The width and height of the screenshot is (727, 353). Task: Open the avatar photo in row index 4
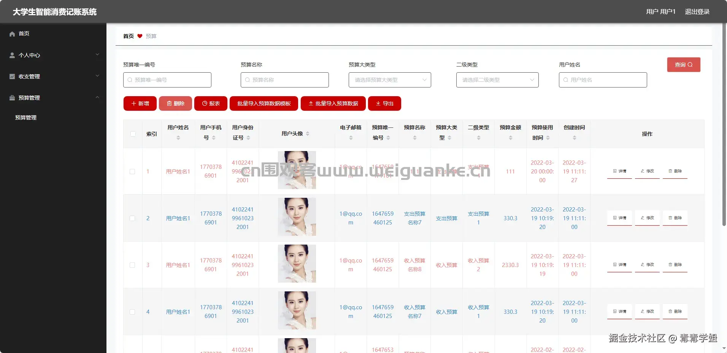click(x=297, y=310)
